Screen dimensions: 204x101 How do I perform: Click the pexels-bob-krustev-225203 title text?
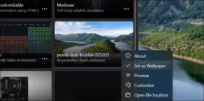click(x=83, y=55)
